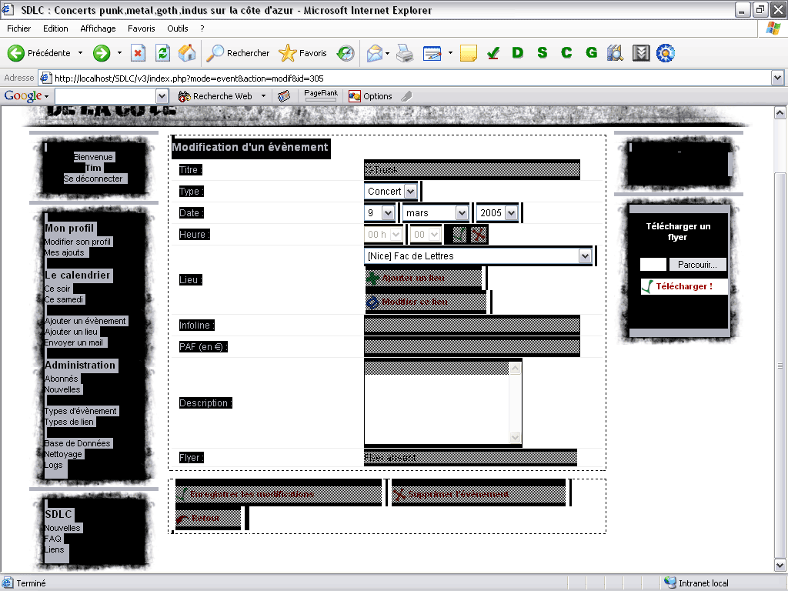Open the Mail toolbar icon
This screenshot has height=591, width=788.
click(x=375, y=53)
